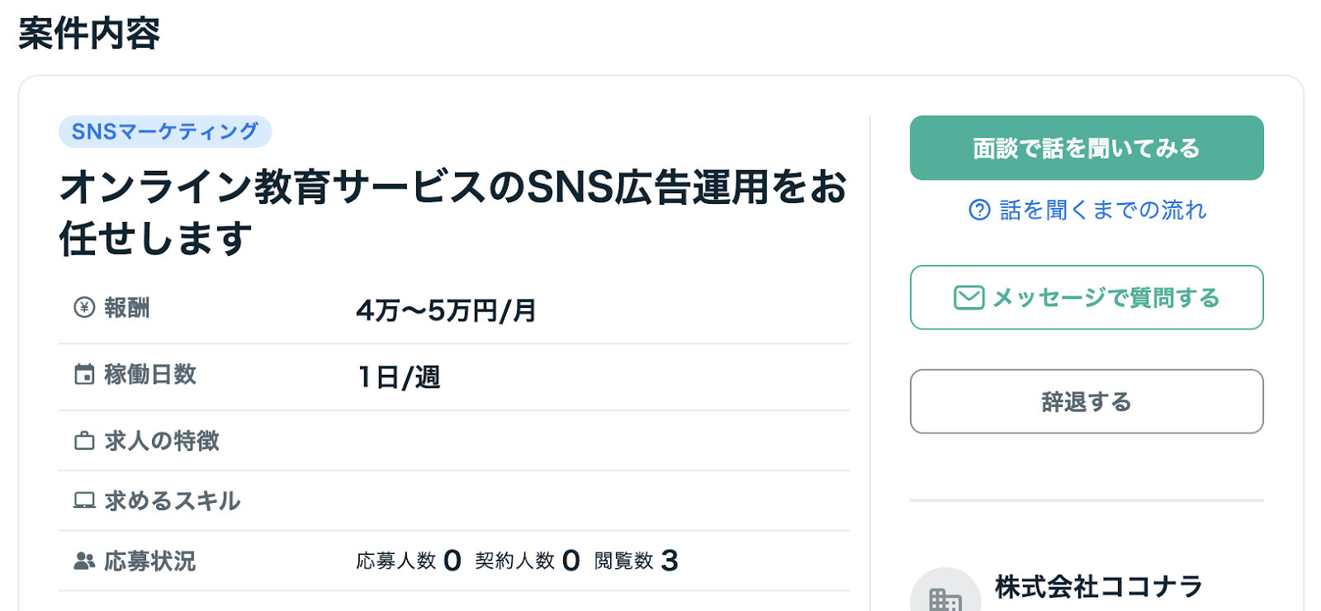Click the briefcase icon beside 求人の特徴
The image size is (1321, 611).
pyautogui.click(x=84, y=441)
